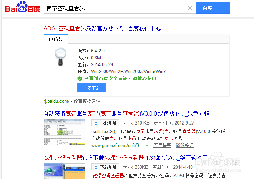Screen dimensions: 254x179
Task: Click the 百度一下 search button
Action: tap(213, 8)
